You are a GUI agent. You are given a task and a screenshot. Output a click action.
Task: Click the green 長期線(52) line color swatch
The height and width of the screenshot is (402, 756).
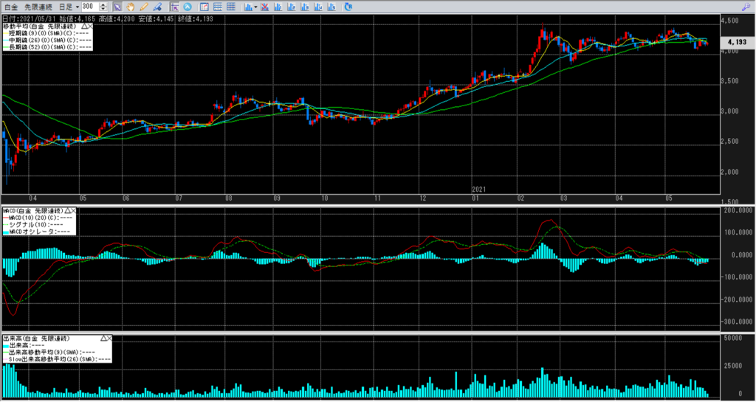coord(5,46)
